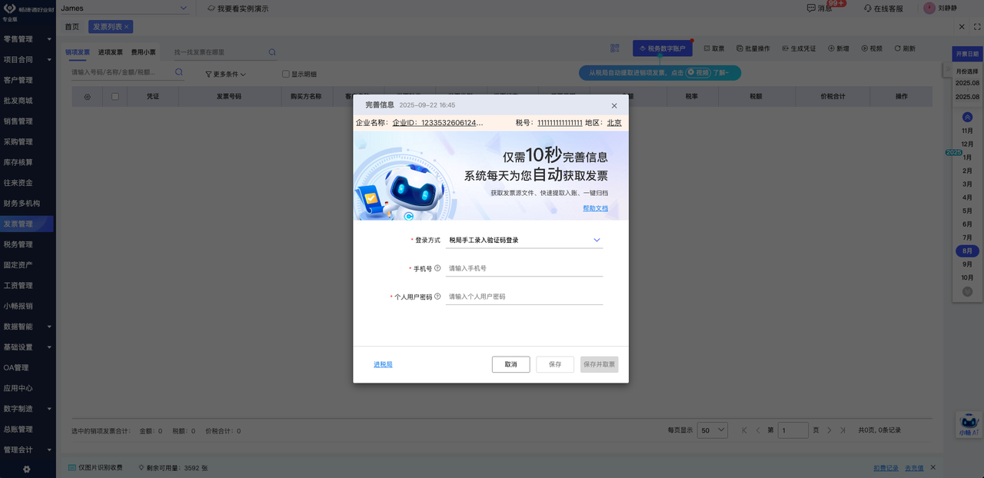The image size is (984, 478).
Task: Click 生成凭证 toolbar item
Action: tap(799, 48)
